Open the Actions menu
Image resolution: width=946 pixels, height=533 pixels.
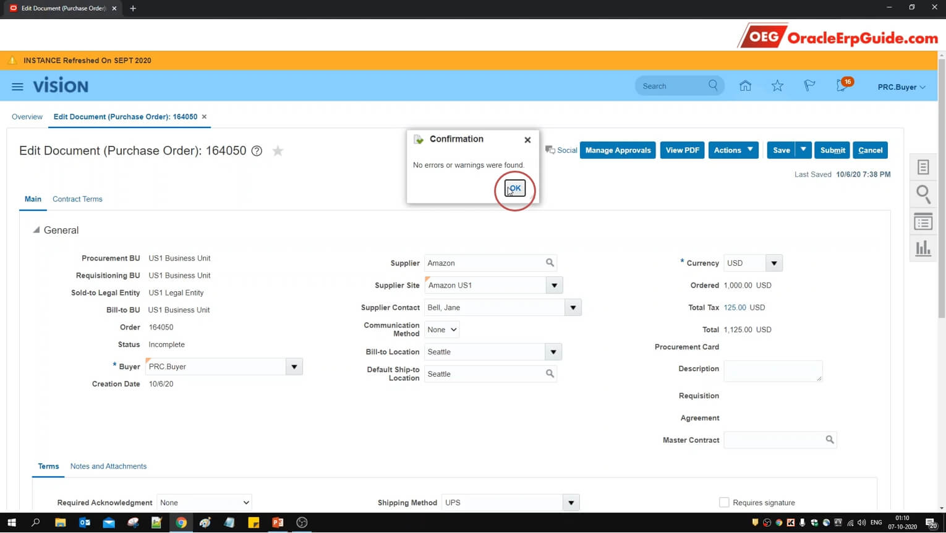coord(733,150)
